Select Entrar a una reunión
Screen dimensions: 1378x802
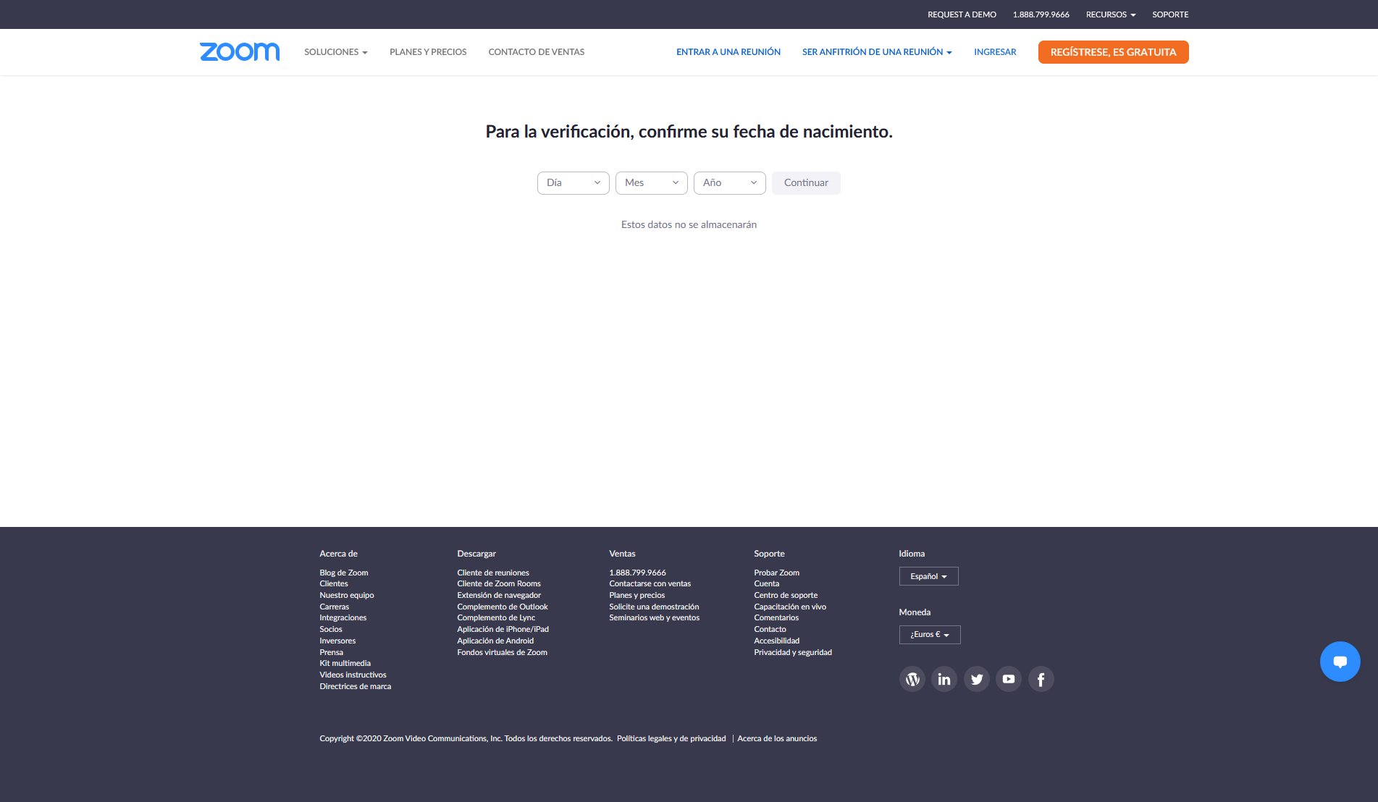click(x=728, y=52)
